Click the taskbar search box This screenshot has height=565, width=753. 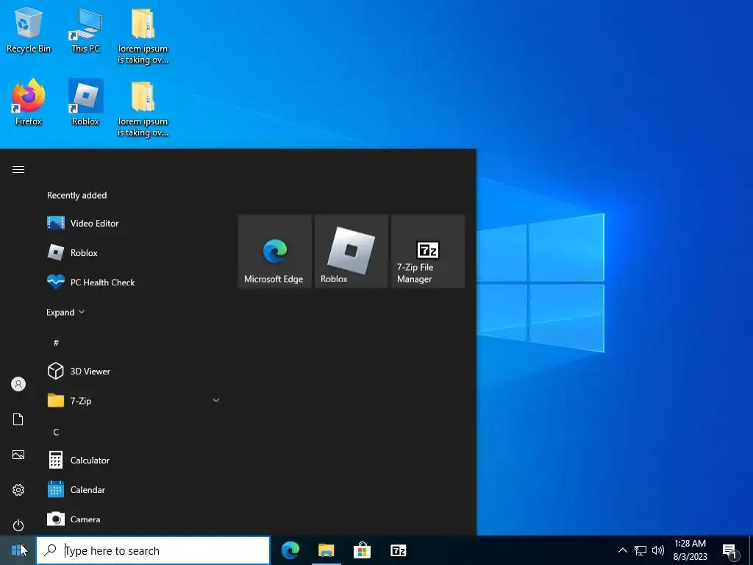pyautogui.click(x=153, y=550)
